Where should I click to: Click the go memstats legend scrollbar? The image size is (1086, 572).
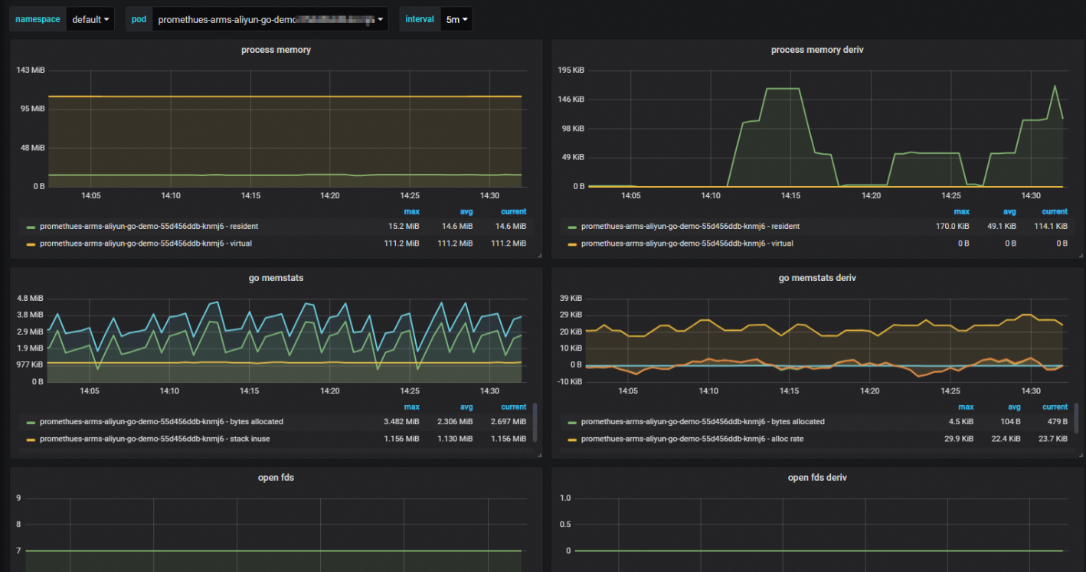(535, 421)
